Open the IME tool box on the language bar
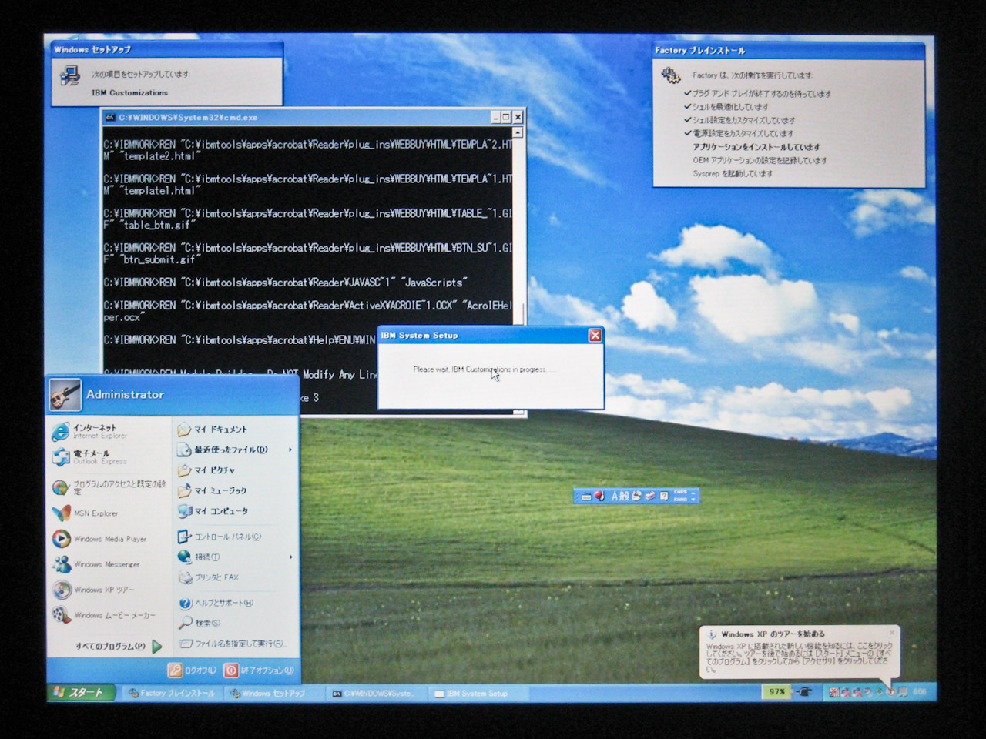 coord(651,496)
